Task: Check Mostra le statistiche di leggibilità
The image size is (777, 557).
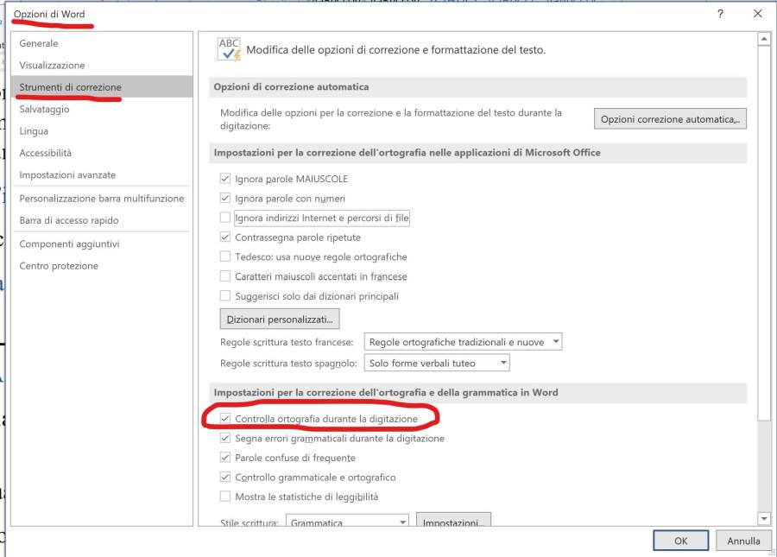Action: [226, 497]
